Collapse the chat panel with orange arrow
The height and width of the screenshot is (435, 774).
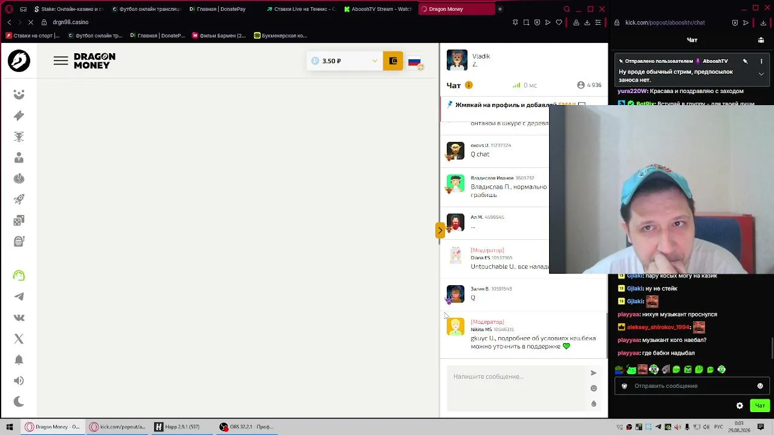click(x=440, y=230)
